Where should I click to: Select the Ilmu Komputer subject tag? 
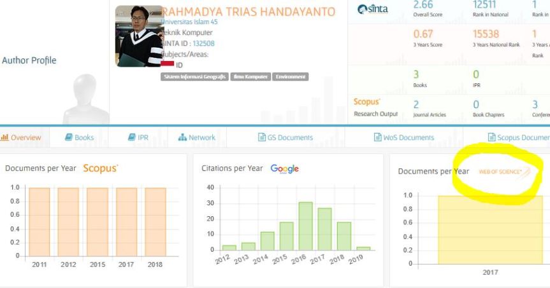click(250, 77)
